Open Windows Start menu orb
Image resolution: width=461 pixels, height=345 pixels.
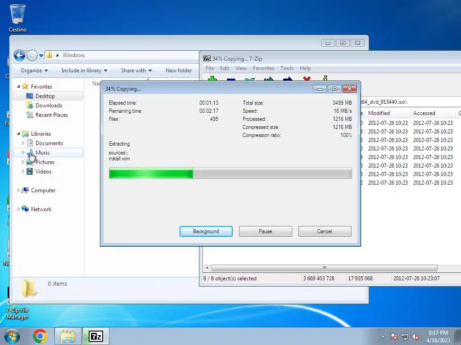[x=12, y=336]
